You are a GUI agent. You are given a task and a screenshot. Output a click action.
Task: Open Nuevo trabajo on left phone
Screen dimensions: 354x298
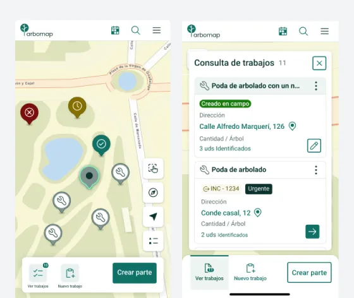(x=70, y=276)
